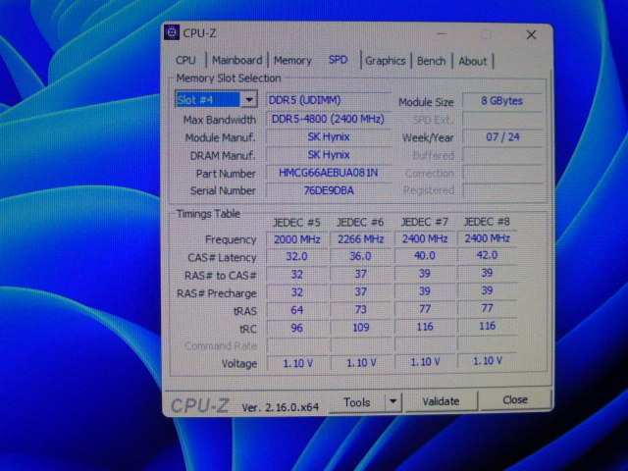The height and width of the screenshot is (471, 628).
Task: Open the Tools dropdown arrow menu
Action: [392, 401]
